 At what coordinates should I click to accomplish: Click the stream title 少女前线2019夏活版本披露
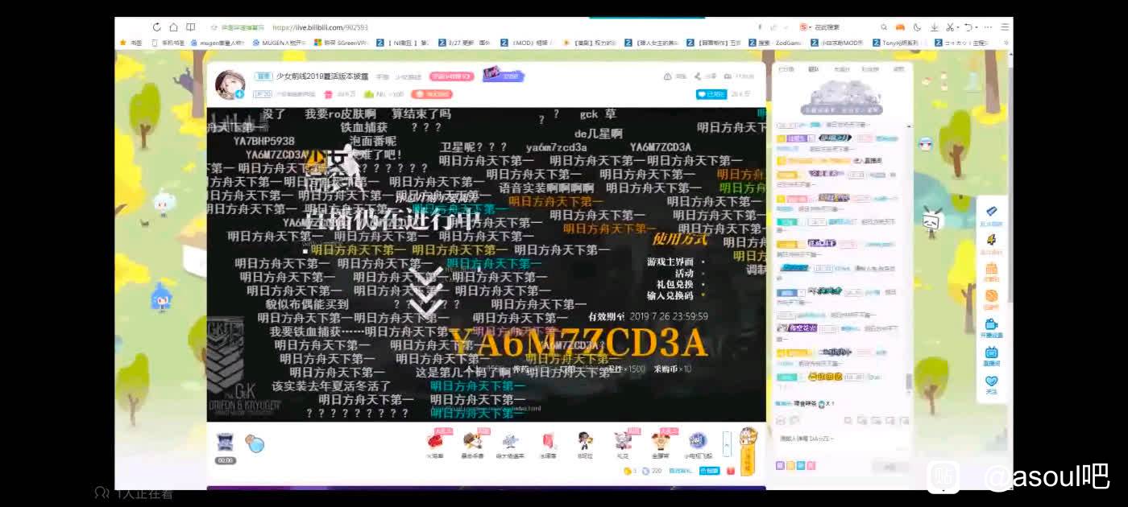click(x=322, y=76)
